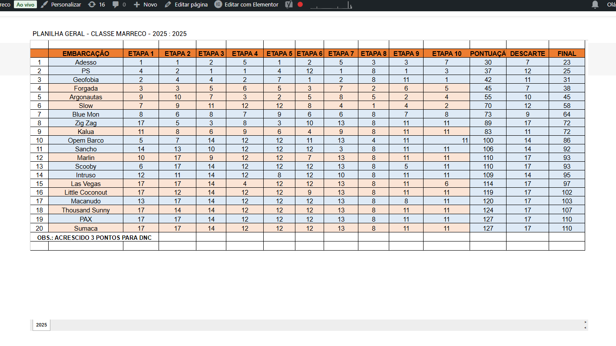Open the comments bubble icon

point(116,4)
